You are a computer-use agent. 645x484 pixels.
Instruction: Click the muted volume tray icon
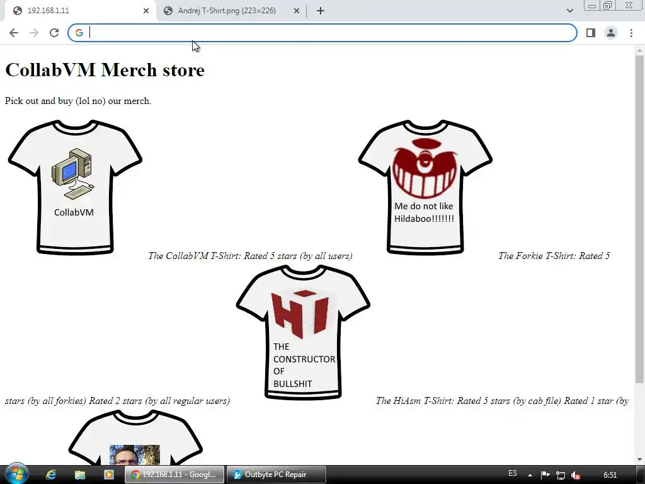(x=576, y=475)
